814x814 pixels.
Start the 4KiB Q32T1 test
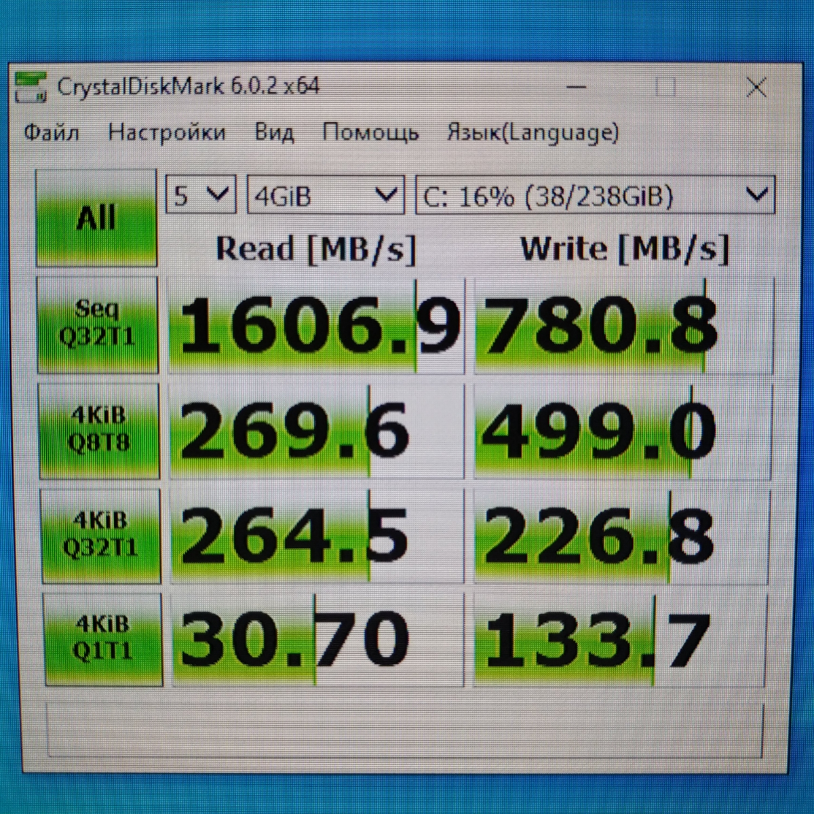coord(100,535)
